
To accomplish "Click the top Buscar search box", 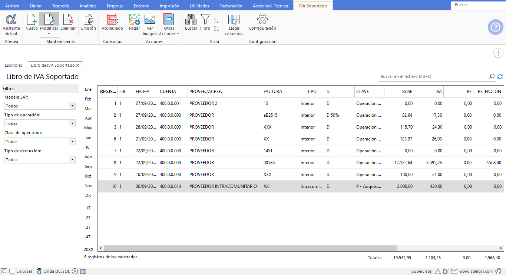I will tap(478, 5).
